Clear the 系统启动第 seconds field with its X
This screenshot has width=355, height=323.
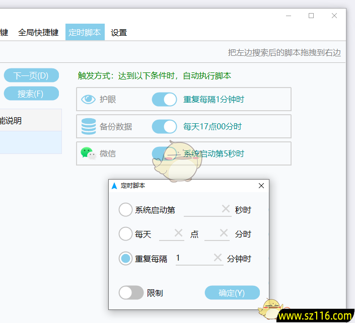[226, 209]
